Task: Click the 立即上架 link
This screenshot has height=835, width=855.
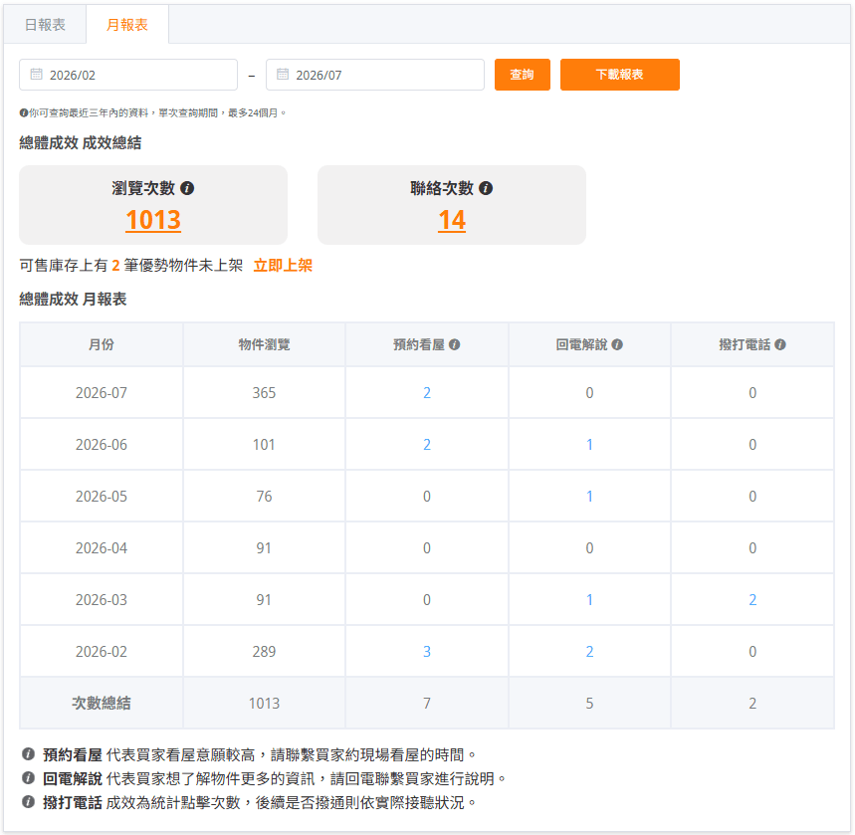Action: 283,266
